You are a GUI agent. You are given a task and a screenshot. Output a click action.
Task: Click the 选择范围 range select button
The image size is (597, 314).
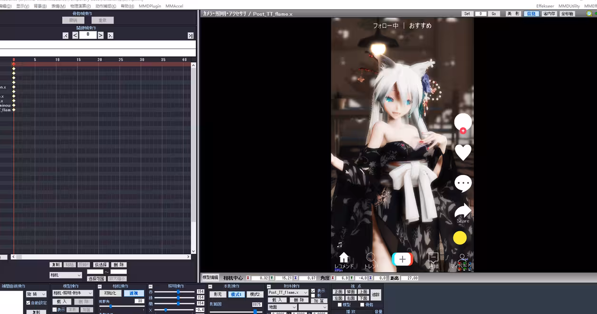pos(96,279)
